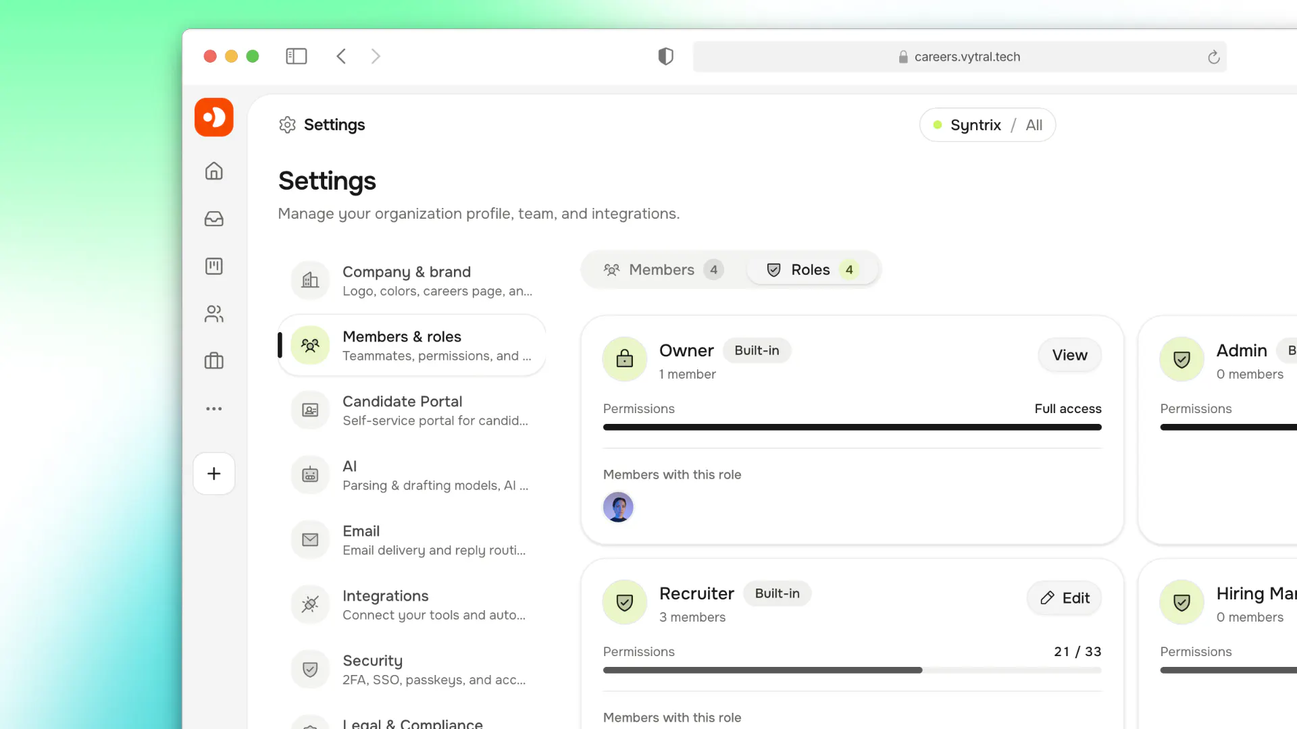1297x729 pixels.
Task: Click the privacy shield icon in toolbar
Action: coord(666,57)
